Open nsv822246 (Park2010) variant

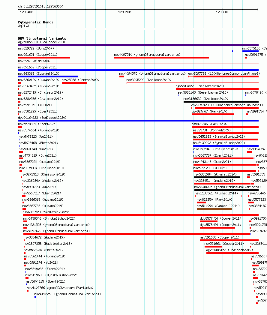[x=209, y=124]
